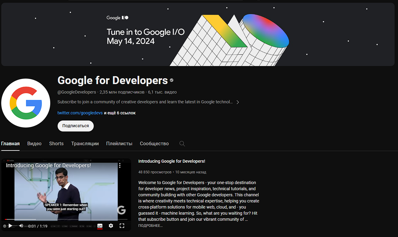Enable subtitles in the video player
This screenshot has width=398, height=237.
tap(100, 226)
